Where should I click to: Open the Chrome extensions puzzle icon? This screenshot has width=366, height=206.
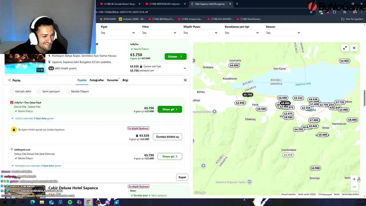point(335,12)
